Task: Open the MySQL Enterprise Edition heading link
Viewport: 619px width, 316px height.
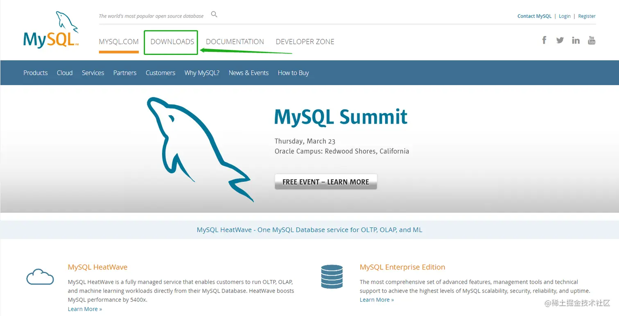Action: point(402,267)
